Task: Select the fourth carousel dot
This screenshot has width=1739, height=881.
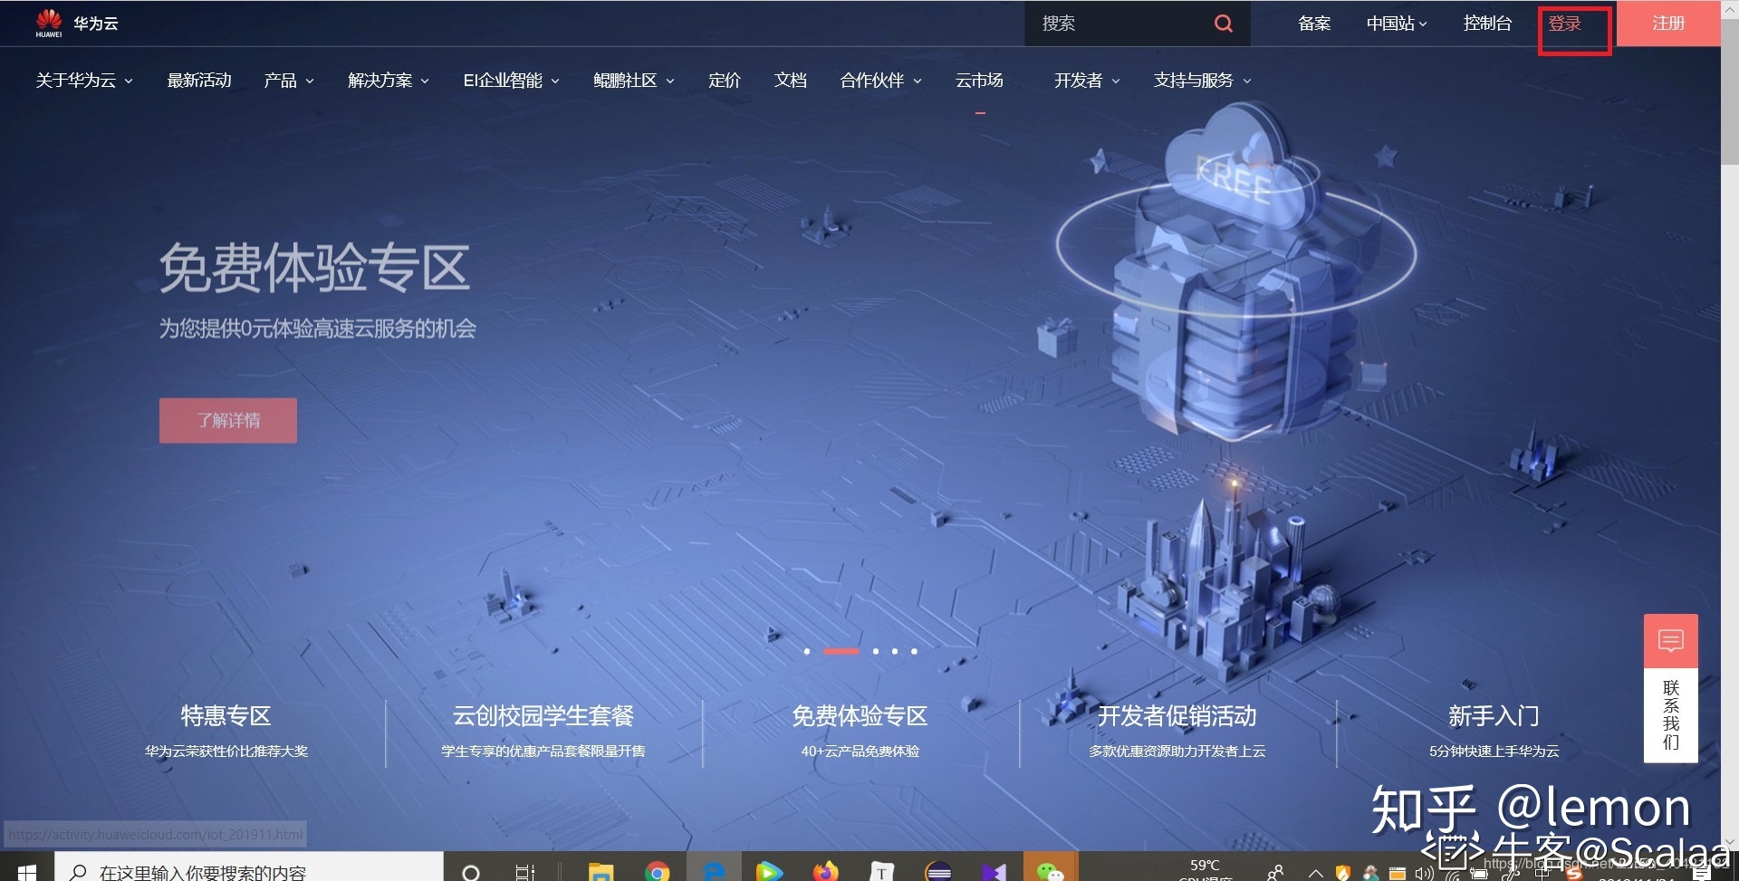Action: pyautogui.click(x=895, y=651)
